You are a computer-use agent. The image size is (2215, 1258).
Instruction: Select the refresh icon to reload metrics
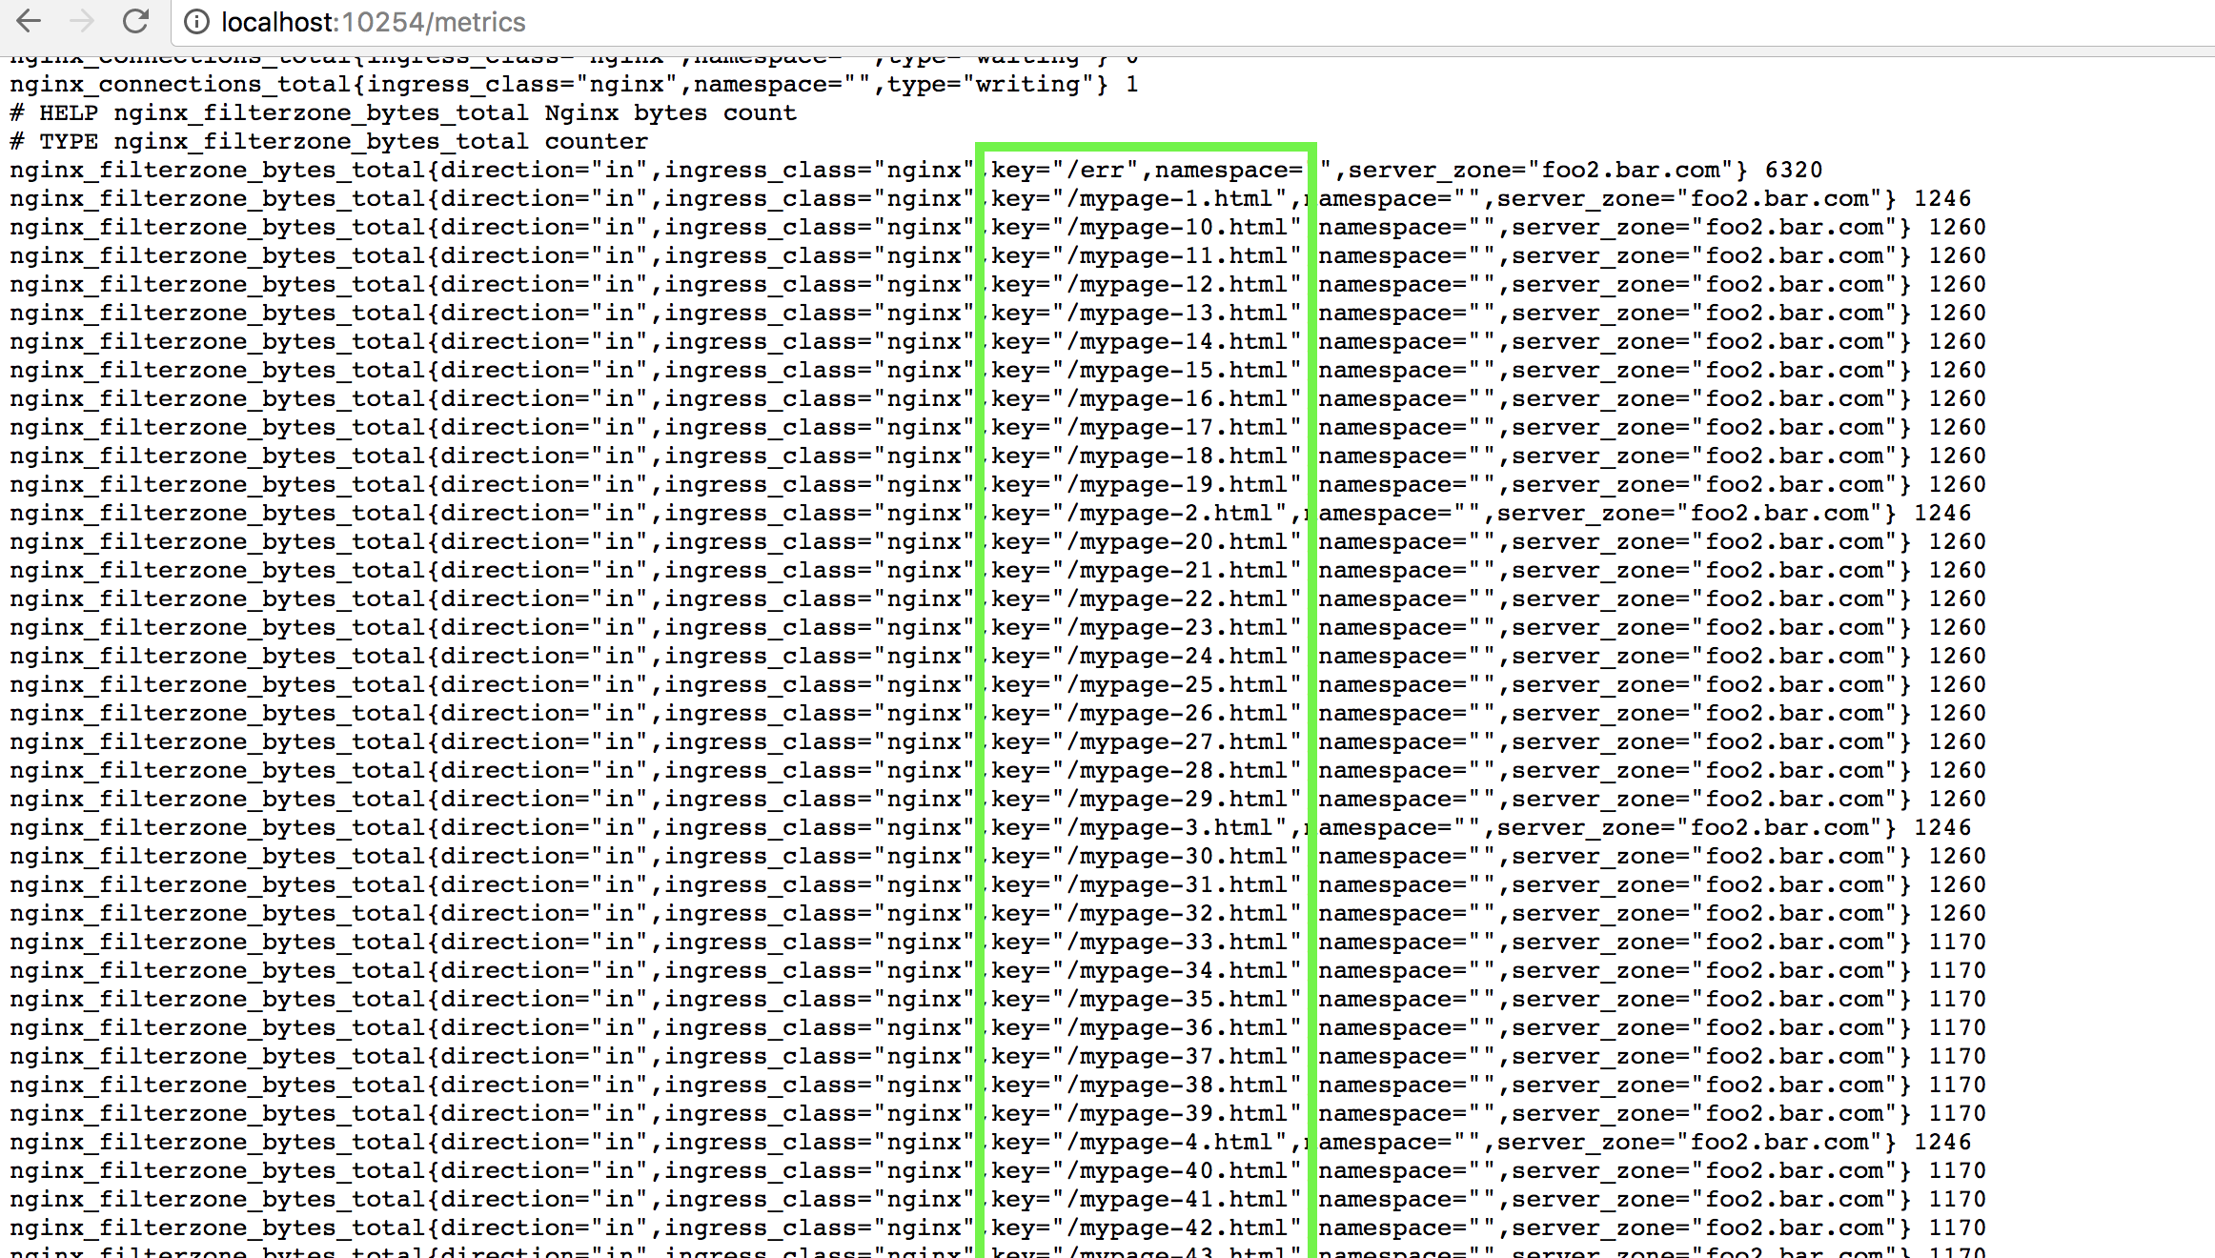(136, 22)
